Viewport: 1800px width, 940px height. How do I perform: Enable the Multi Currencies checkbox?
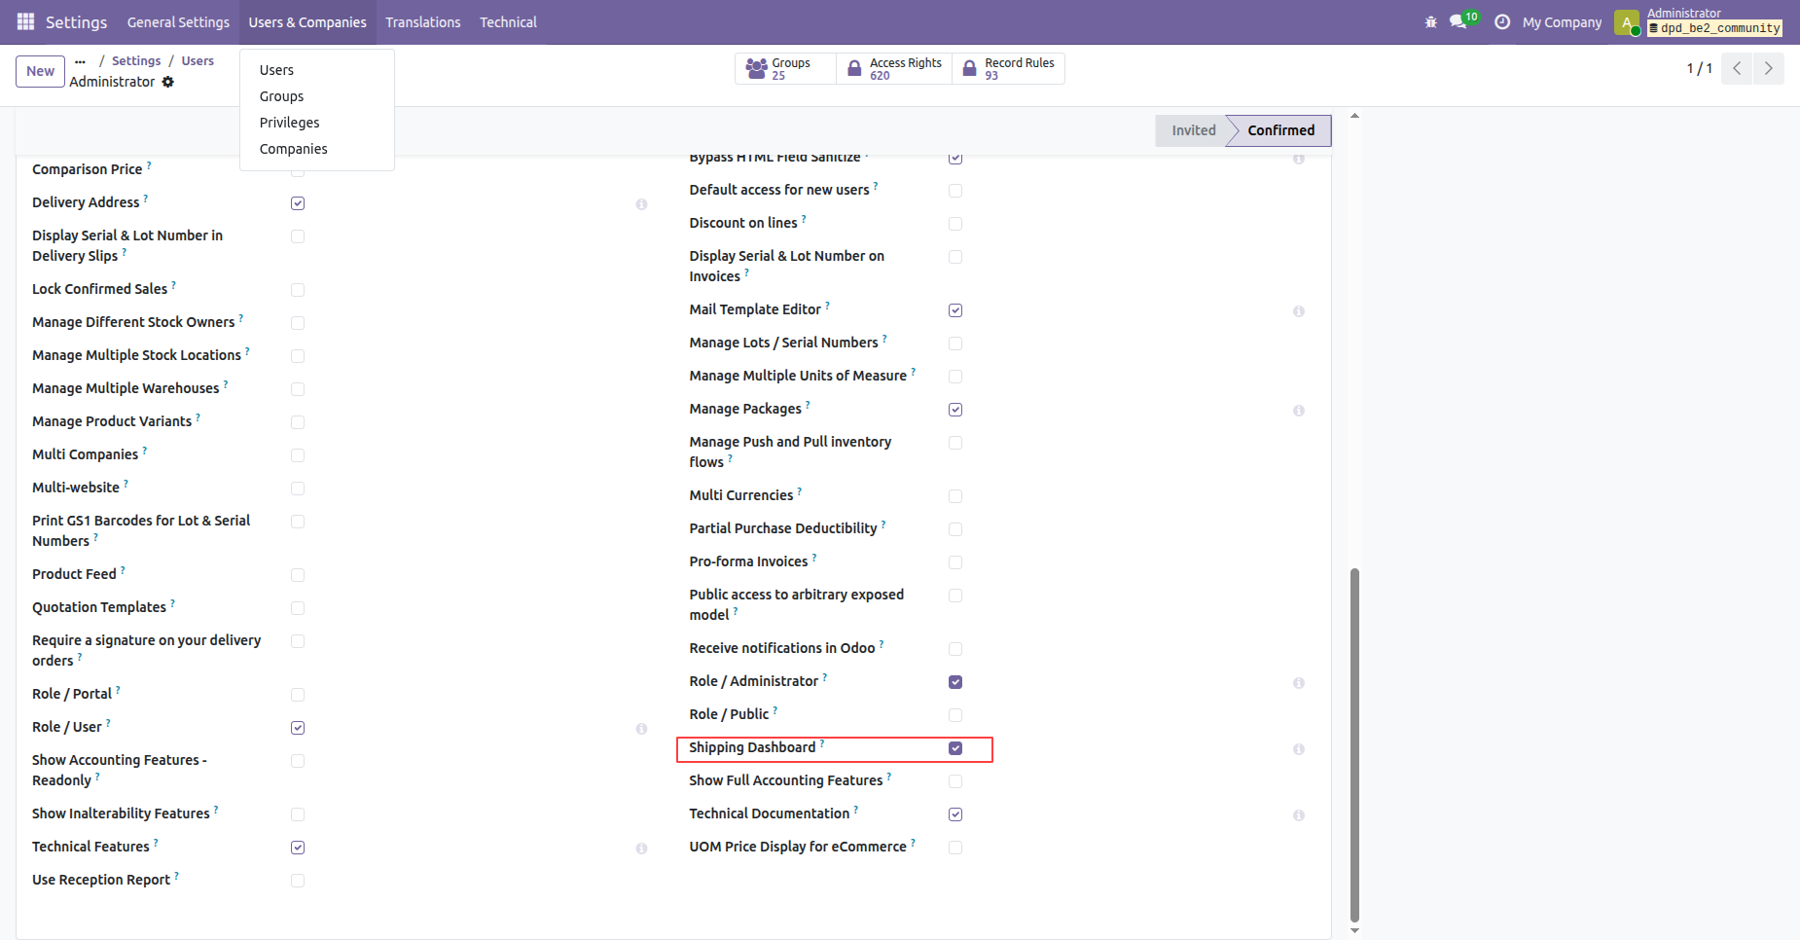955,496
